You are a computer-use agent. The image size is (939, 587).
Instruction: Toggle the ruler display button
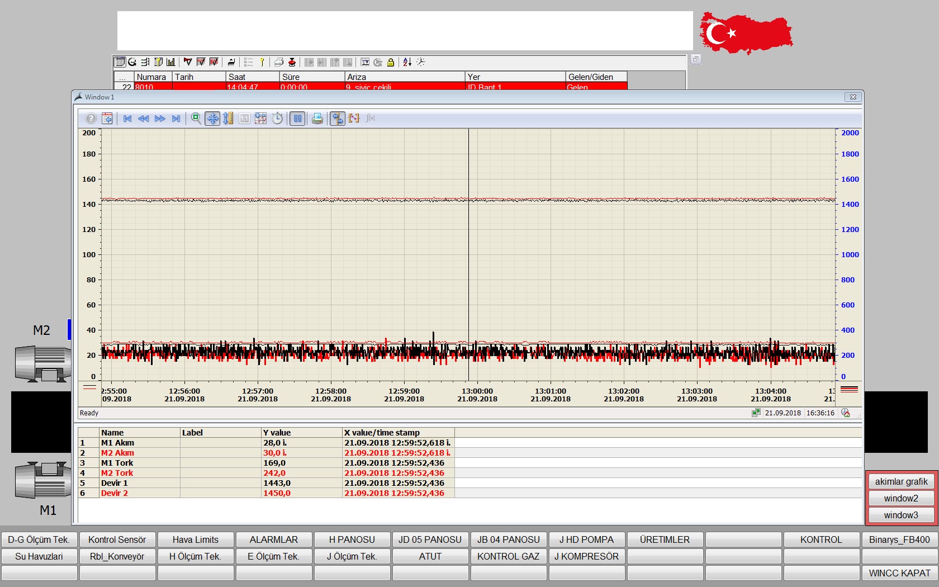point(337,119)
